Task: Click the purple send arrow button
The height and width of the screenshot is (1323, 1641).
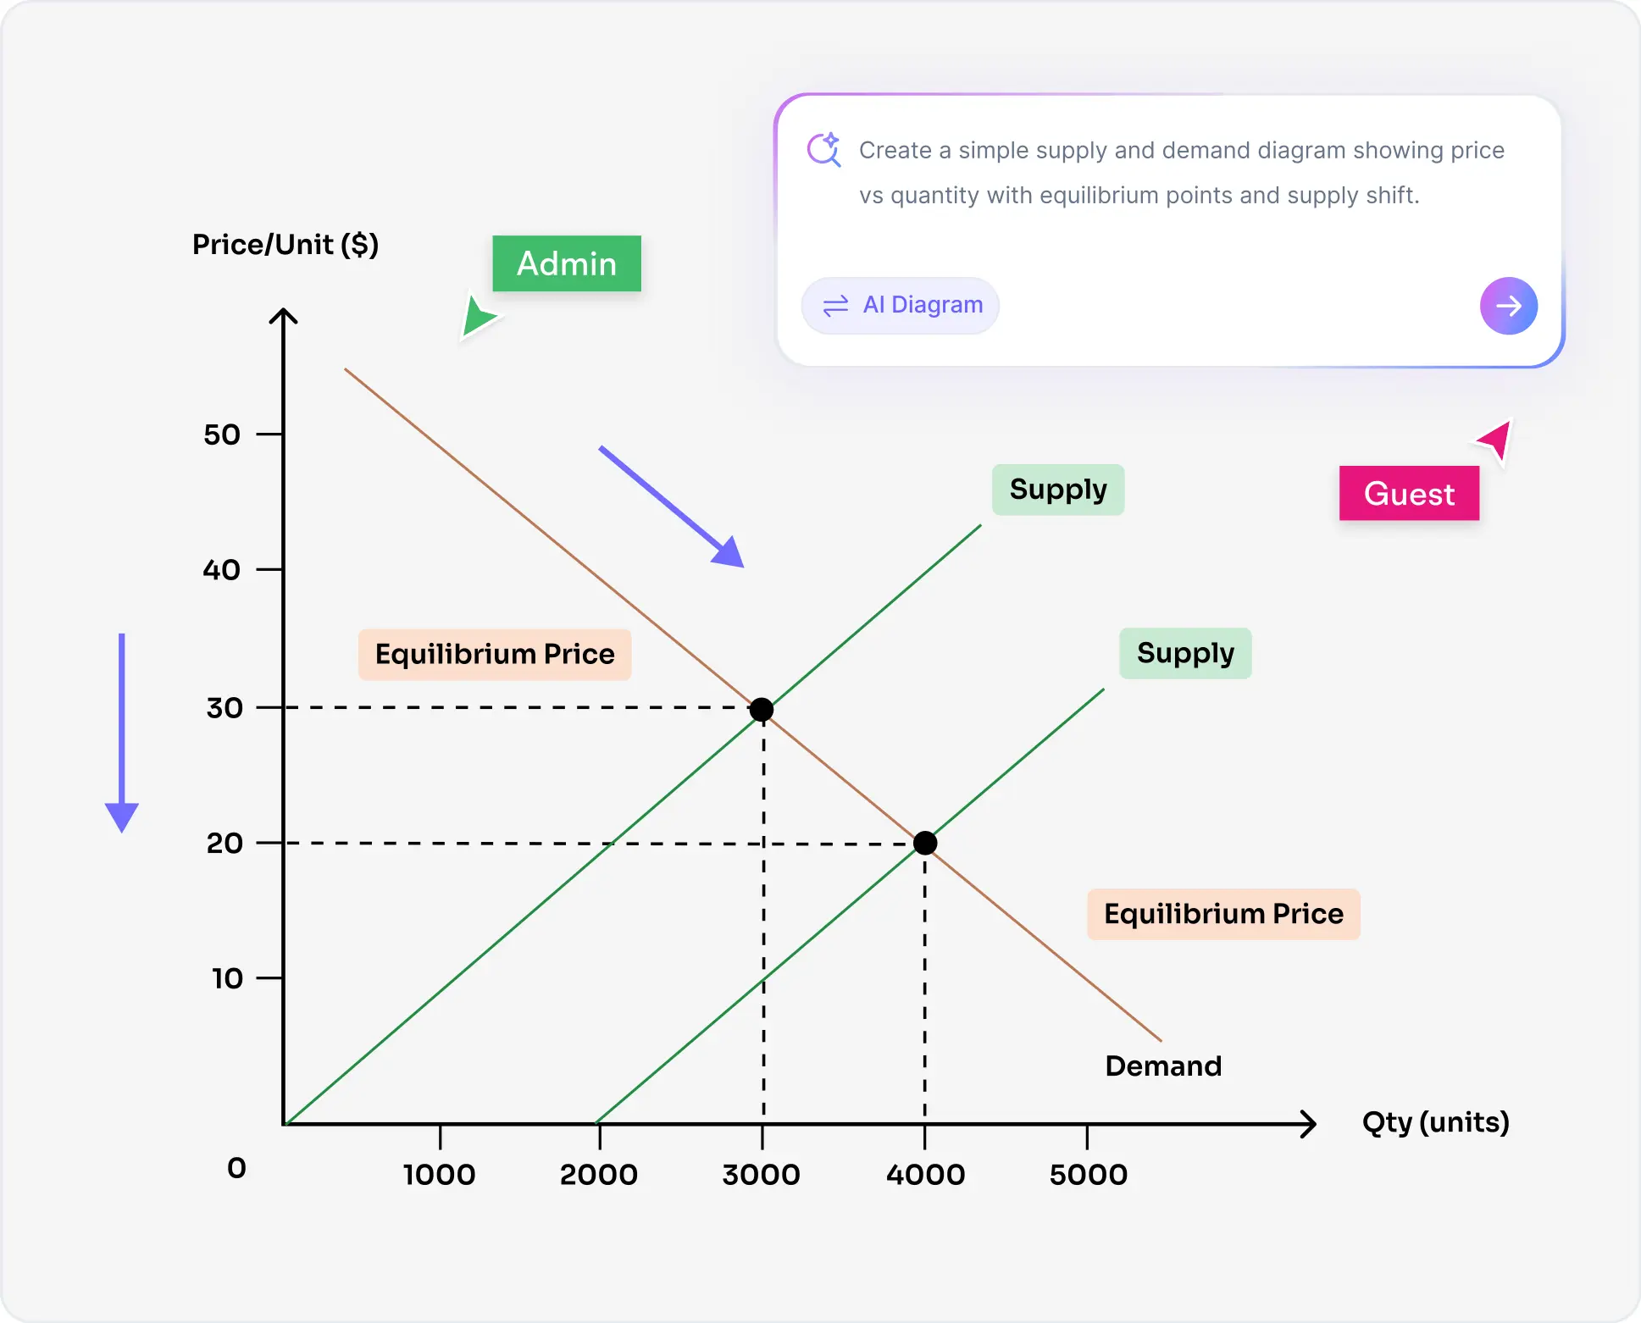Action: pos(1508,306)
